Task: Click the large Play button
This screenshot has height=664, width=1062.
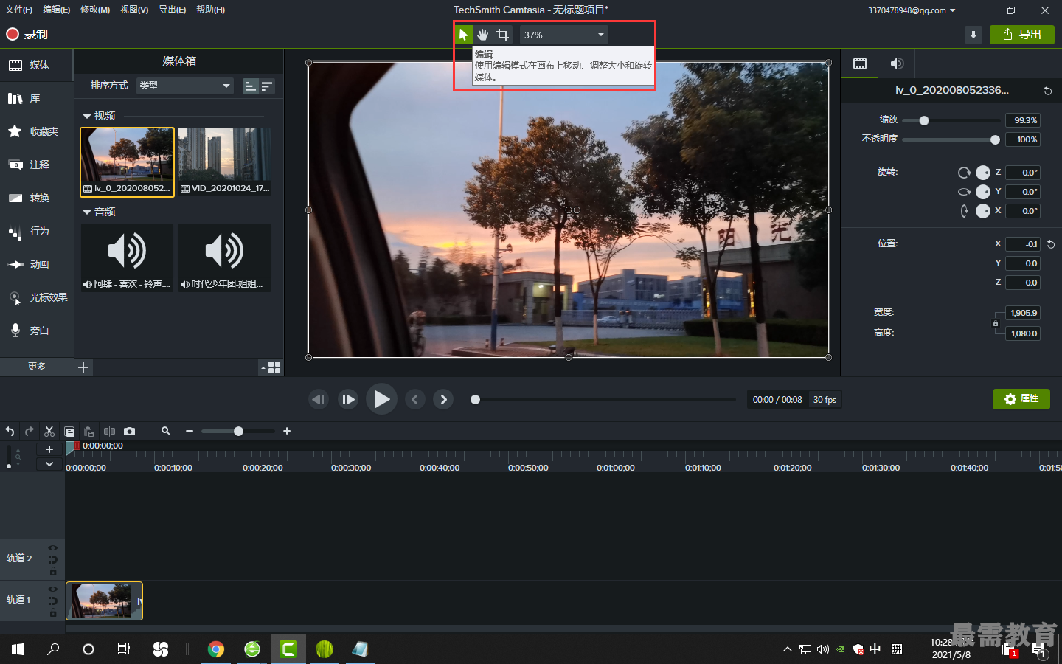Action: [x=381, y=399]
